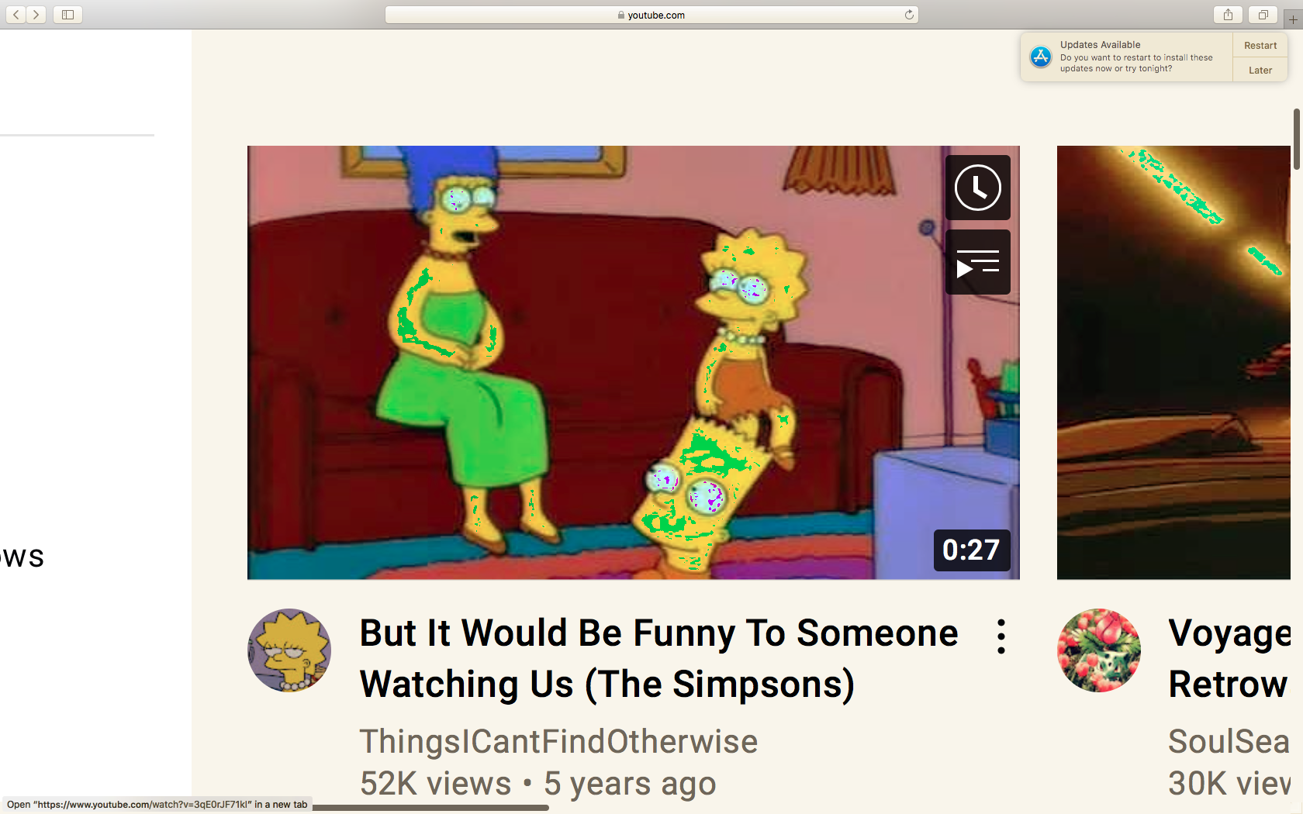Image resolution: width=1303 pixels, height=814 pixels.
Task: Open the Safari share button
Action: pos(1228,15)
